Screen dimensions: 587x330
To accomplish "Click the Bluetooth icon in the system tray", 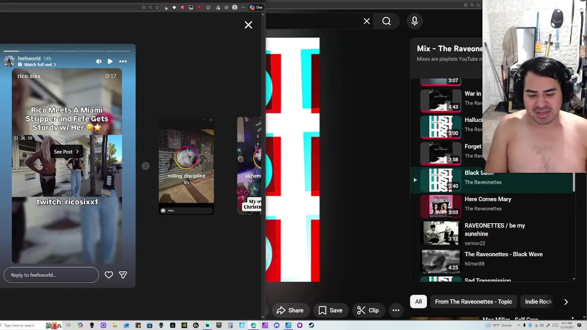I will [530, 325].
